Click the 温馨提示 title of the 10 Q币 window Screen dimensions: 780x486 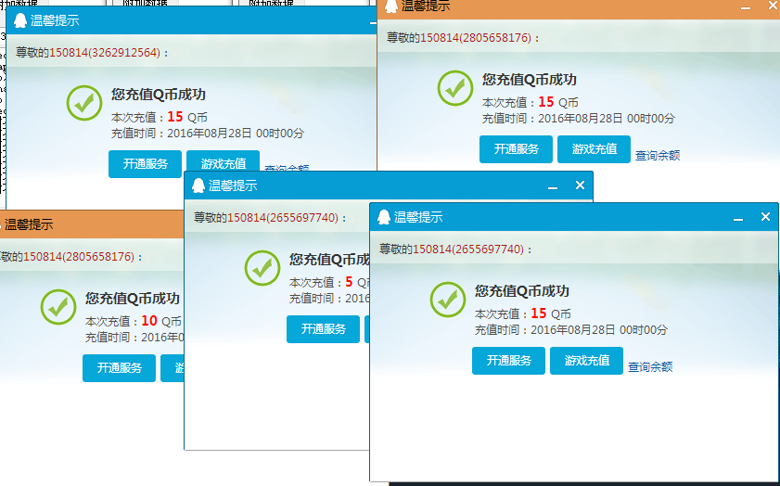pos(29,224)
